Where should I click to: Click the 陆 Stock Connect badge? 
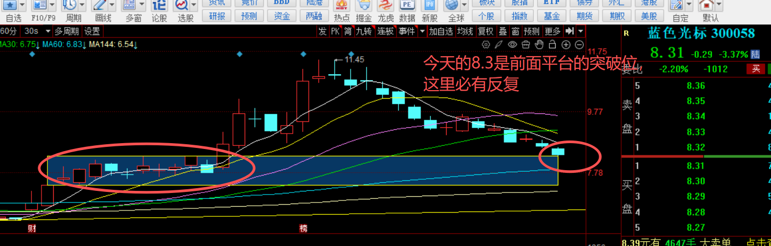[755, 54]
